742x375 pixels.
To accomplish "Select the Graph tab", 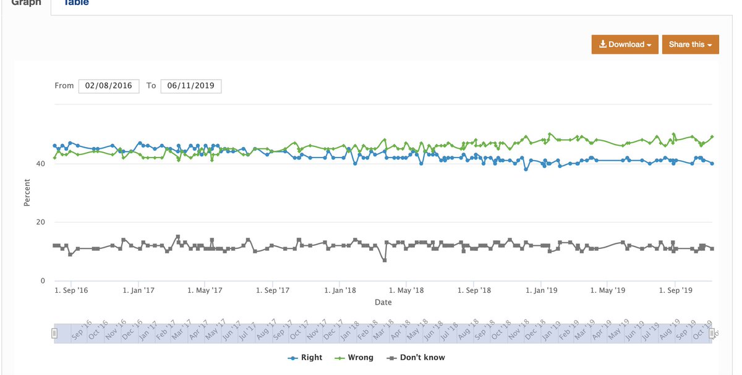I will click(26, 3).
